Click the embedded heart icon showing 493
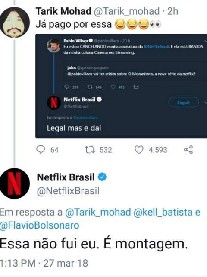The height and width of the screenshot is (277, 207). tap(113, 87)
